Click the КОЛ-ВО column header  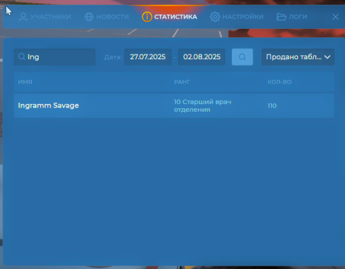click(279, 82)
